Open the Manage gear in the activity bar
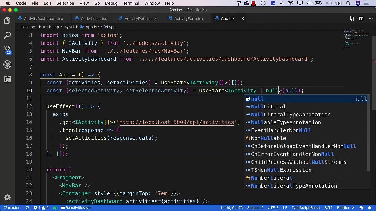 [x=7, y=197]
